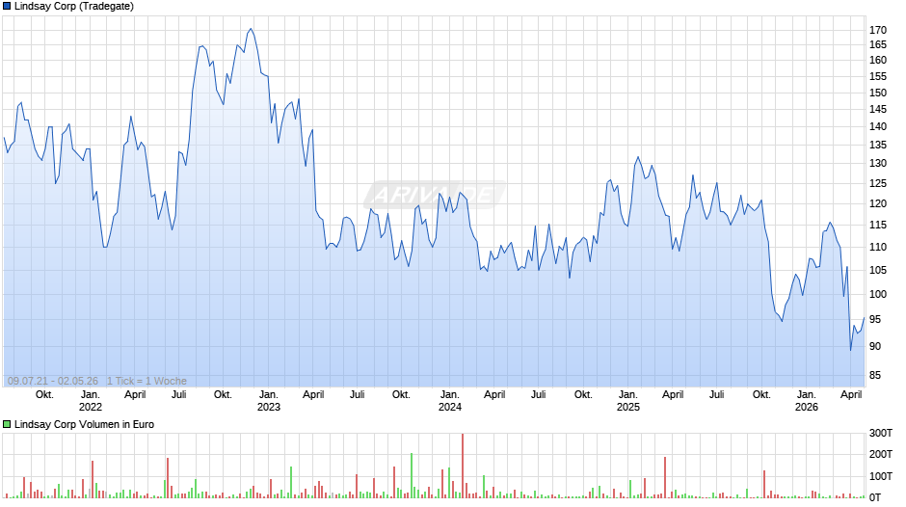Click the blue Lindsay Corp legend square
Viewport: 906px width, 507px height.
(7, 7)
